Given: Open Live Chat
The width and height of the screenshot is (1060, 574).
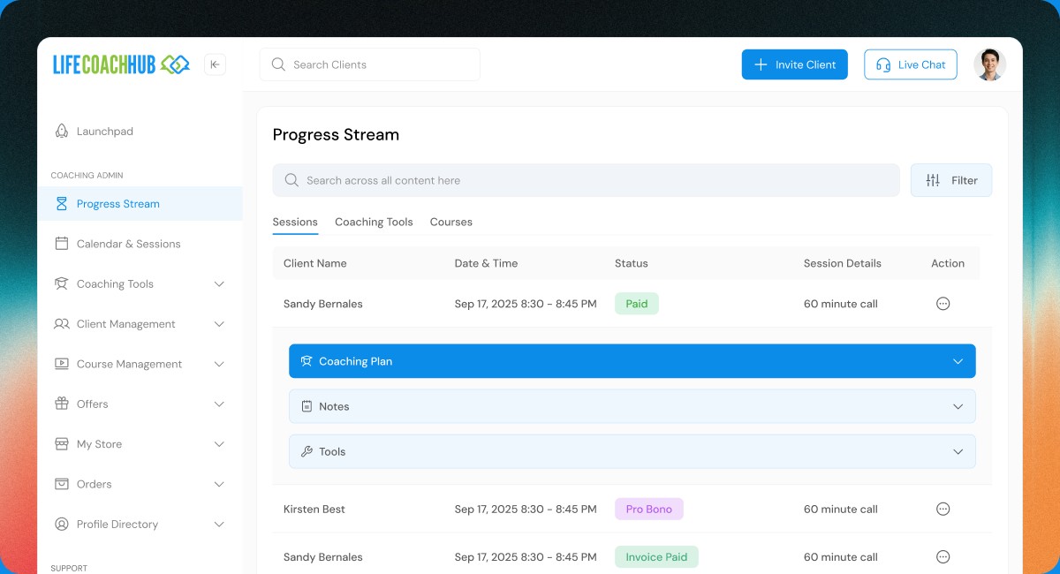Looking at the screenshot, I should tap(910, 64).
